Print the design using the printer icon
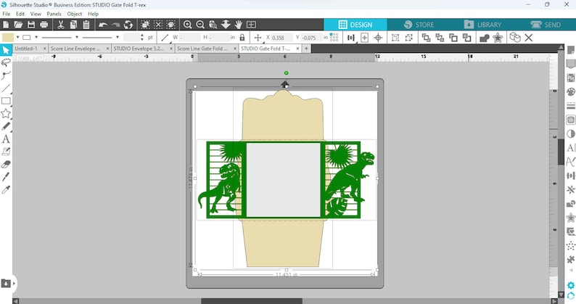576x304 pixels. (44, 25)
